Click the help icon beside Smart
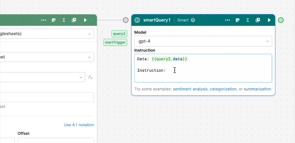The image size is (295, 143). pos(193,20)
